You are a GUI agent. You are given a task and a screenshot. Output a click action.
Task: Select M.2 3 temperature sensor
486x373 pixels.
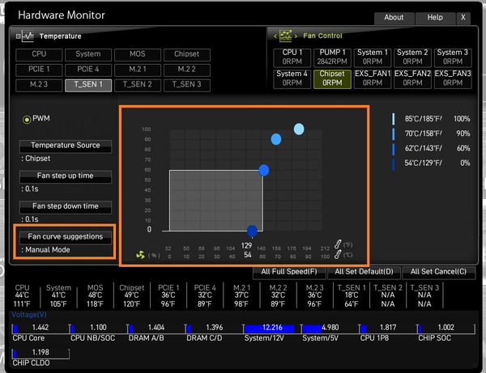coord(39,85)
